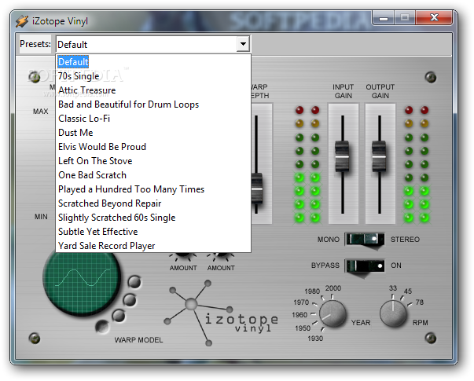Click the iZotope Vinyl title bar icon
Image resolution: width=474 pixels, height=381 pixels.
[x=22, y=21]
